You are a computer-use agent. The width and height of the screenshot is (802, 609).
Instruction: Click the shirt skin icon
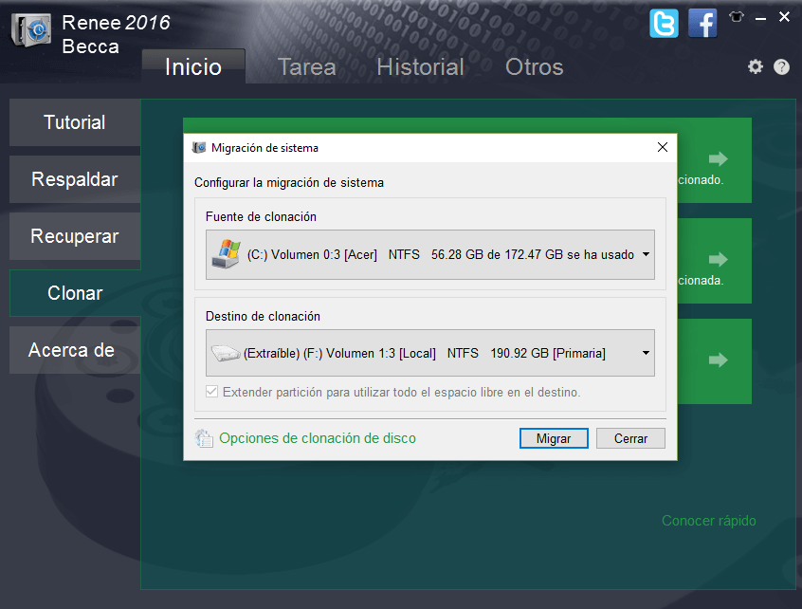(737, 17)
